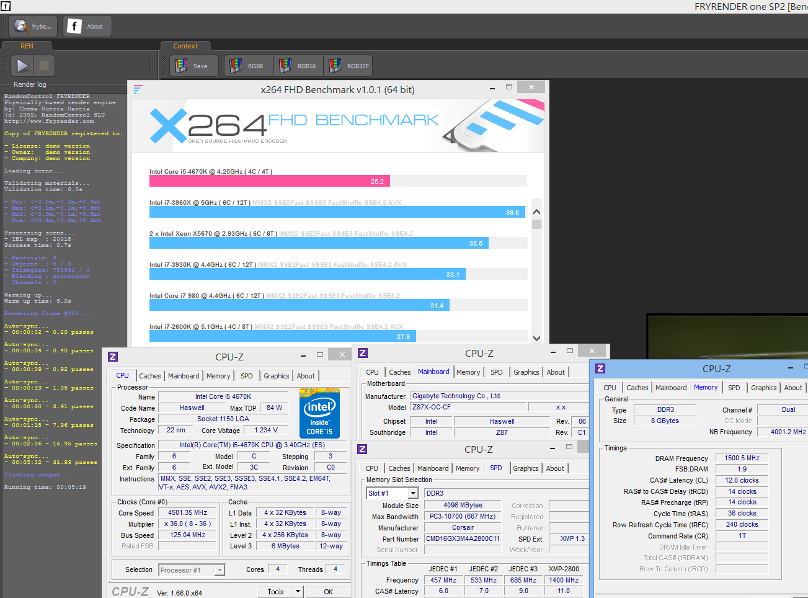This screenshot has width=808, height=598.
Task: Open the Slot #1 memory slot dropdown
Action: pyautogui.click(x=414, y=493)
